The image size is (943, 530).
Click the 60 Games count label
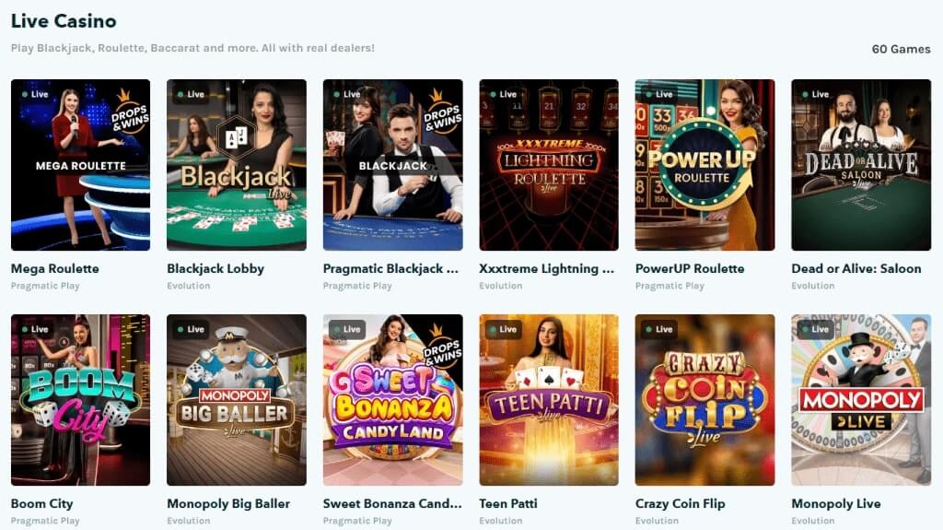coord(901,50)
